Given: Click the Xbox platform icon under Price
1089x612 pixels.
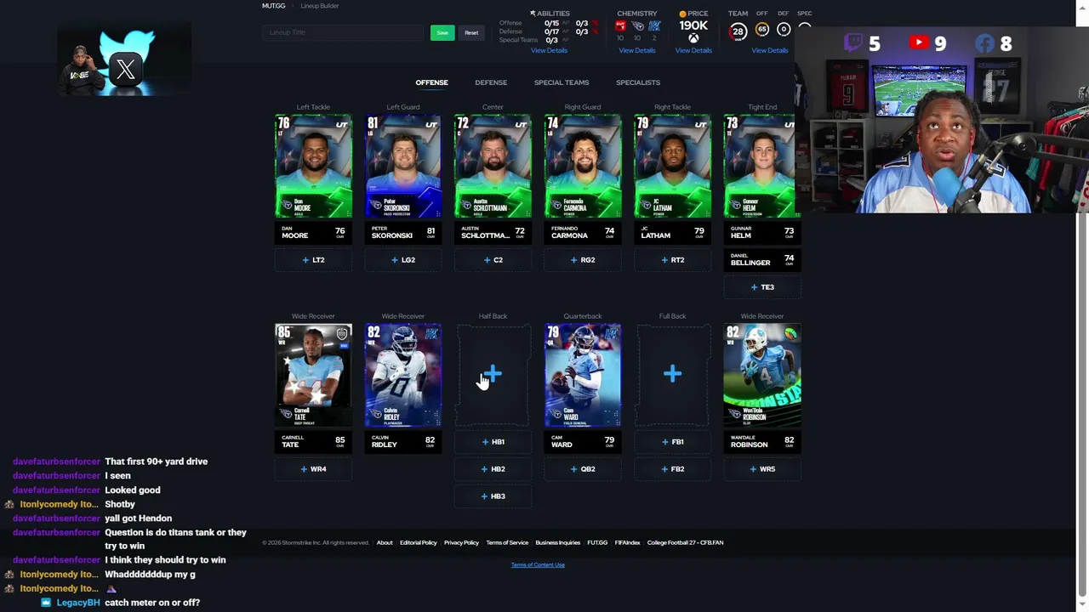Looking at the screenshot, I should point(693,38).
